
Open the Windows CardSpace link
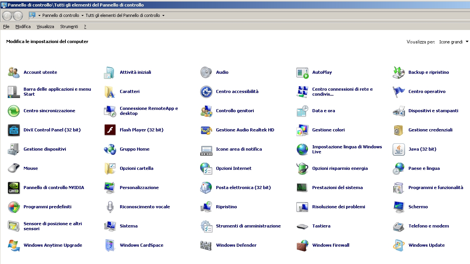pyautogui.click(x=142, y=245)
